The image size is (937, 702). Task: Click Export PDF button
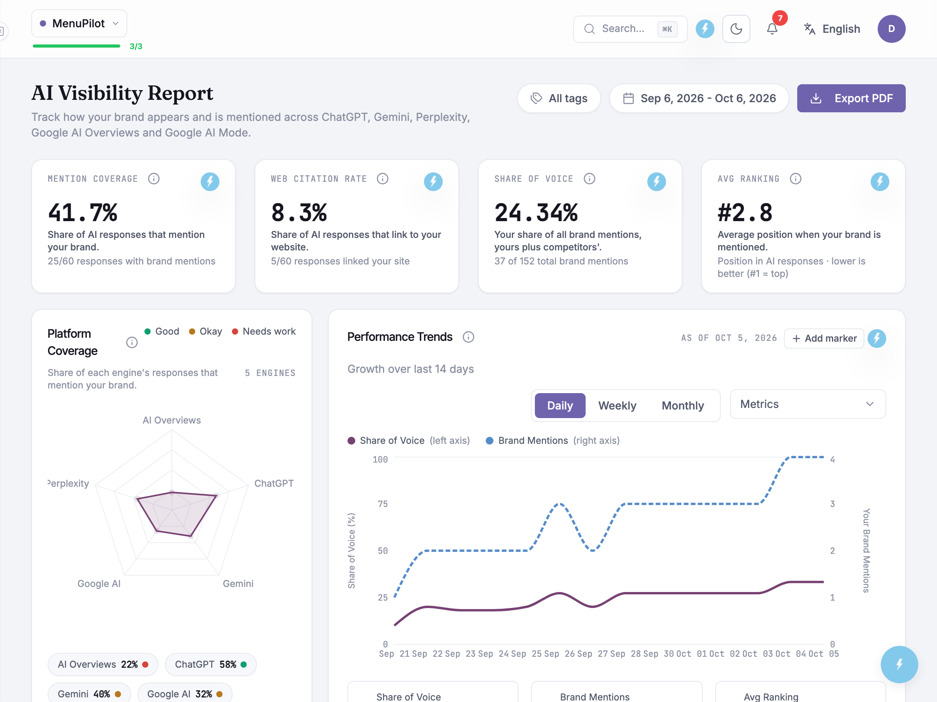tap(851, 98)
